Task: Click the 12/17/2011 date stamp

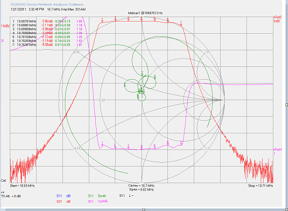Action: pos(19,9)
